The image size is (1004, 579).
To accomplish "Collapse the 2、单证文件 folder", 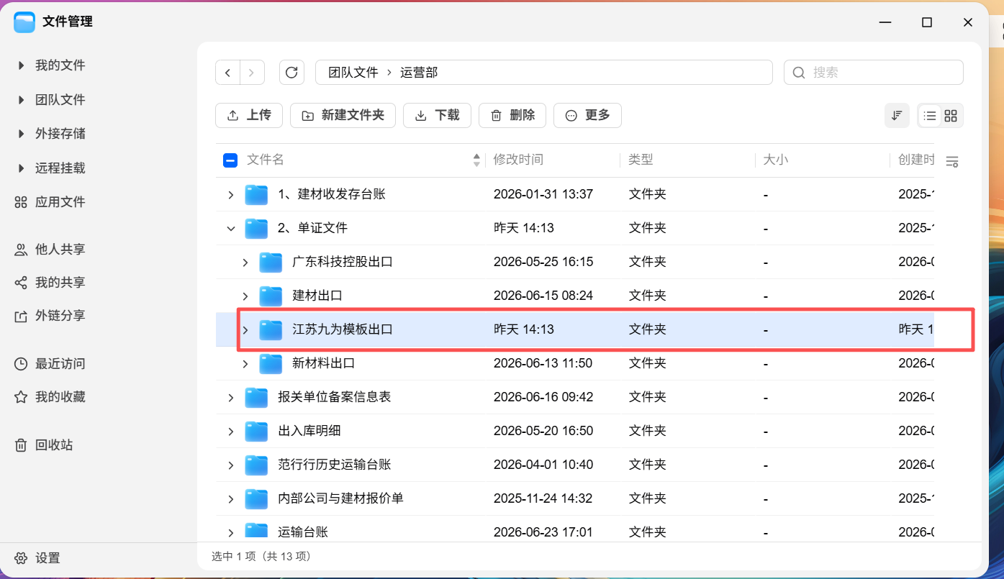I will click(x=230, y=228).
